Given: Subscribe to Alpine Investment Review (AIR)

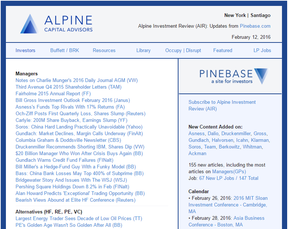Looking at the screenshot, I should (x=222, y=105).
